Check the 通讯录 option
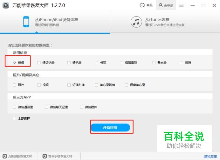 click(69, 63)
